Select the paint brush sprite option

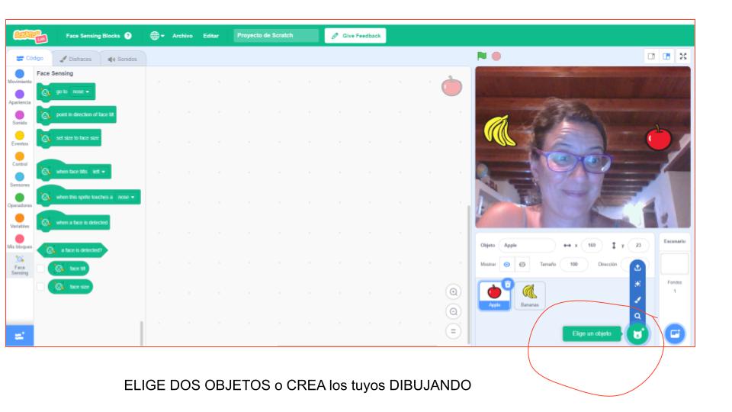638,300
